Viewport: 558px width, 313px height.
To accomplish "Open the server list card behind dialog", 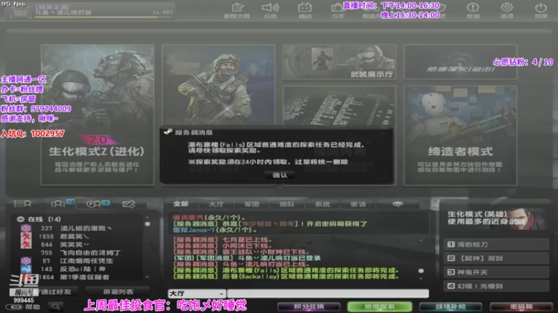I will 339,106.
